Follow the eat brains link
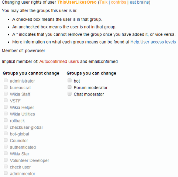The image size is (178, 177). click(x=139, y=2)
